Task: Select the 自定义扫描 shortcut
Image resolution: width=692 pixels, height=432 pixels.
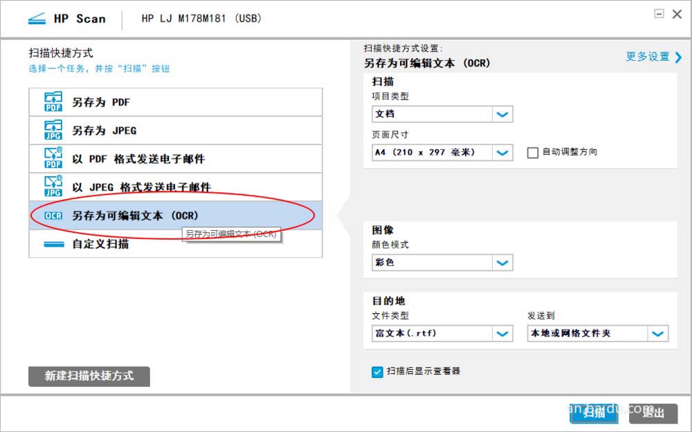Action: pyautogui.click(x=176, y=244)
